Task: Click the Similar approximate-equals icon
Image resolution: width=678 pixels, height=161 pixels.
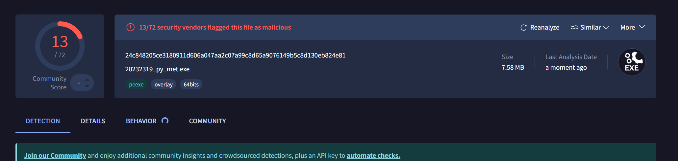Action: (x=574, y=28)
